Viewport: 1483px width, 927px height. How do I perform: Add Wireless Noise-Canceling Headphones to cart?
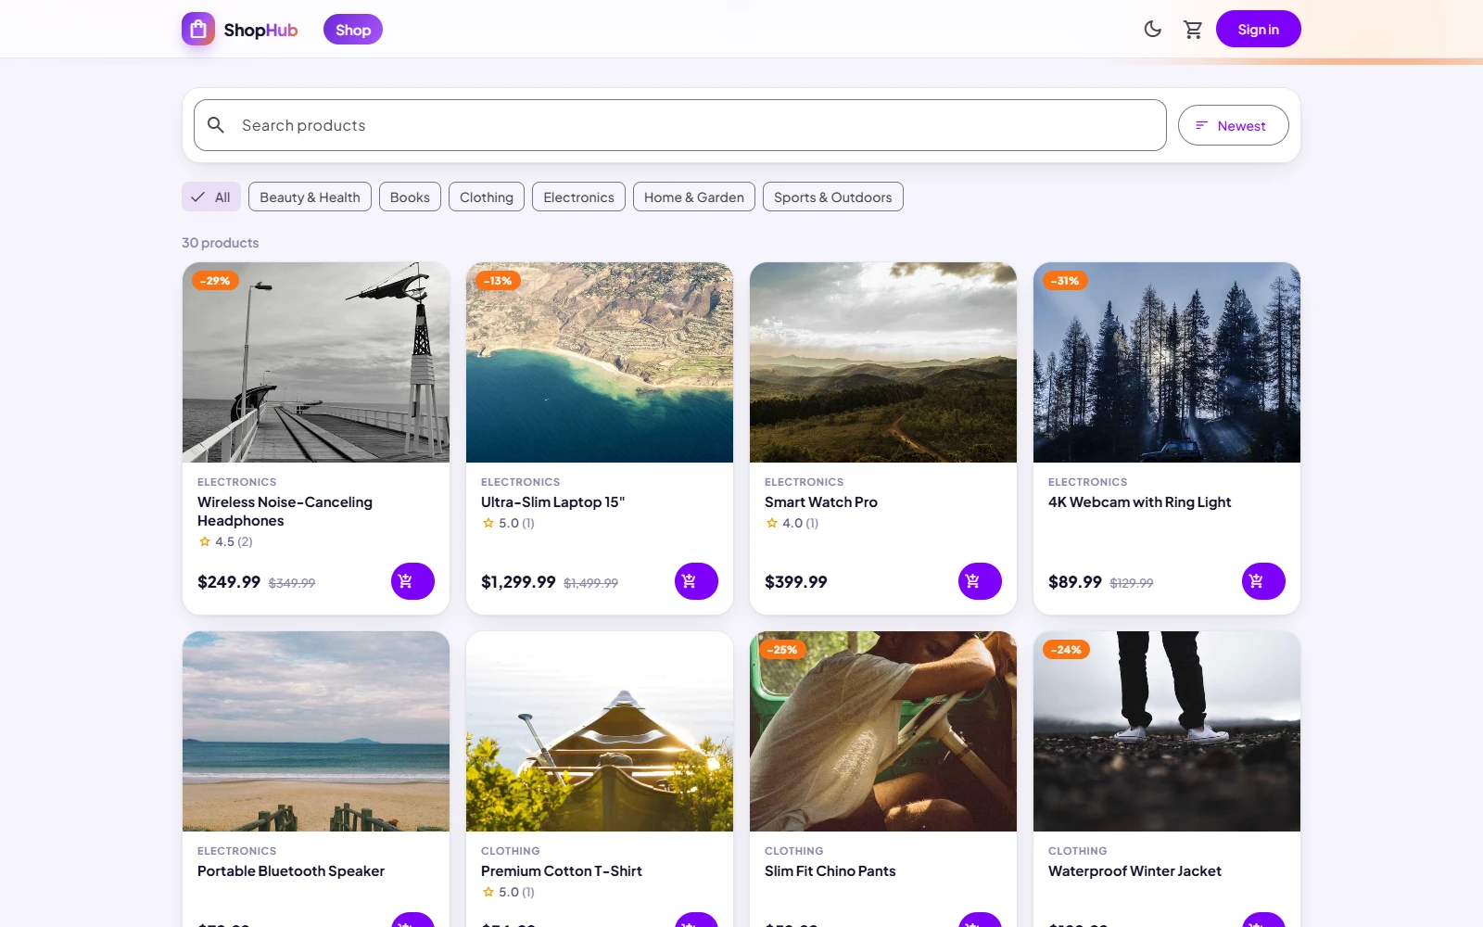[412, 581]
